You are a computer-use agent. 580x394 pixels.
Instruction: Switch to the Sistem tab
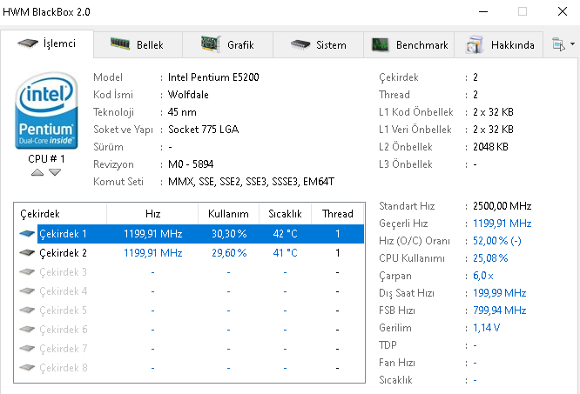pos(318,44)
